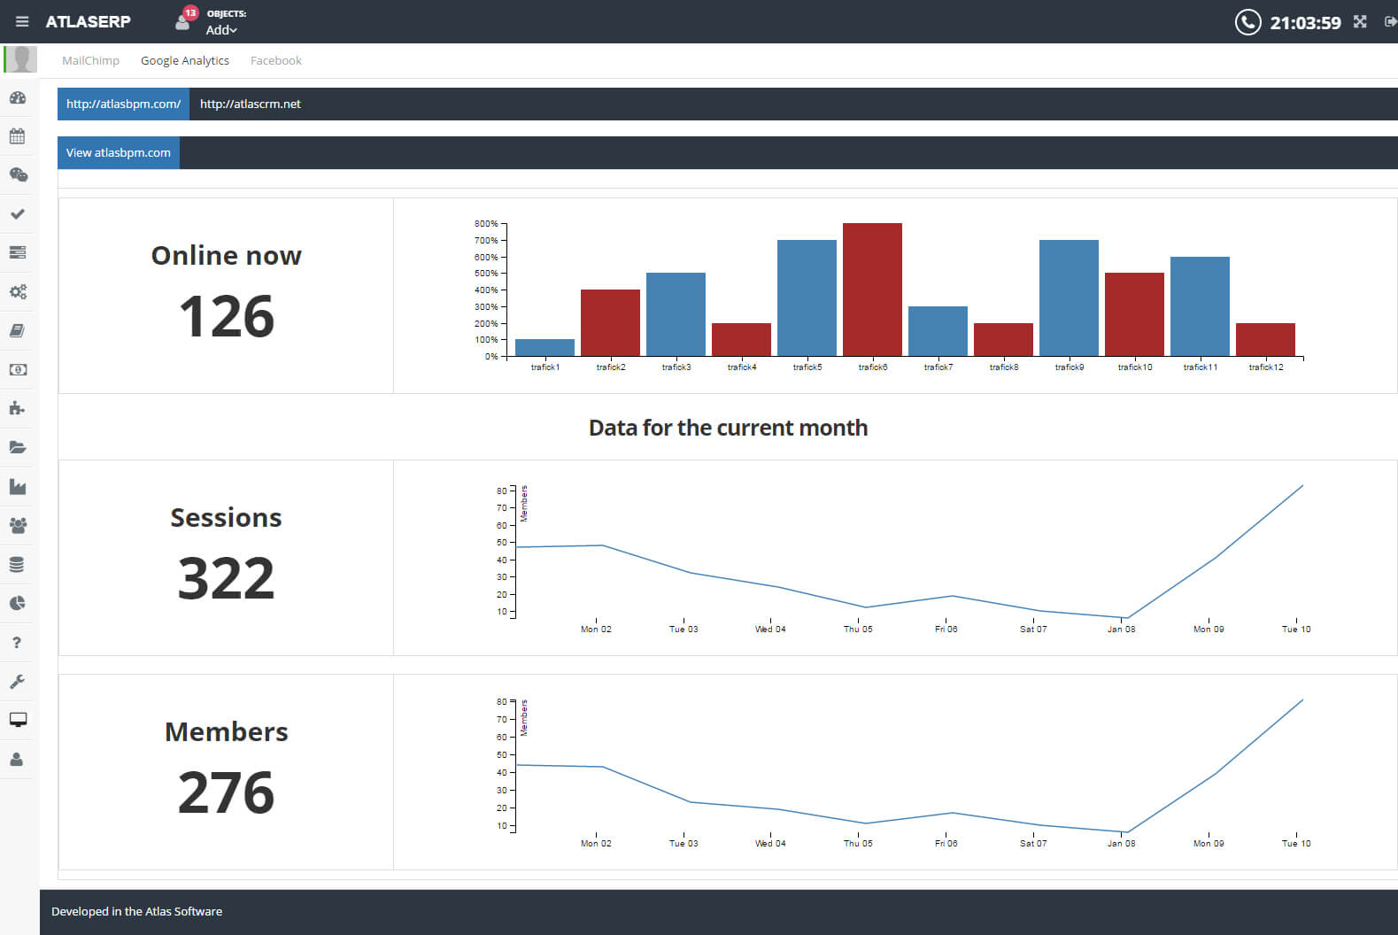This screenshot has height=935, width=1398.
Task: Open the checkmark tasks sidebar icon
Action: pos(18,214)
